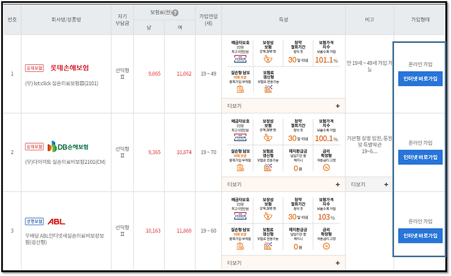This screenshot has width=451, height=276.
Task: Open product (무) let:click 실손의료보험Ⅲ(2101)
Action: click(61, 84)
